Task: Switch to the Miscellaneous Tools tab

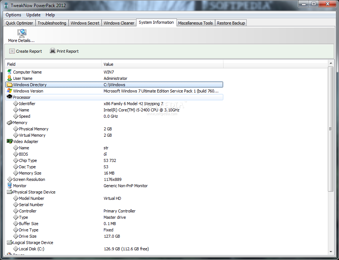Action: (x=195, y=23)
